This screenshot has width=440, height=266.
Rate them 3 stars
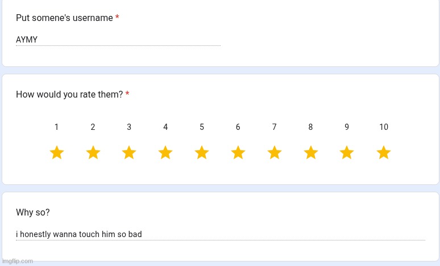coord(129,153)
